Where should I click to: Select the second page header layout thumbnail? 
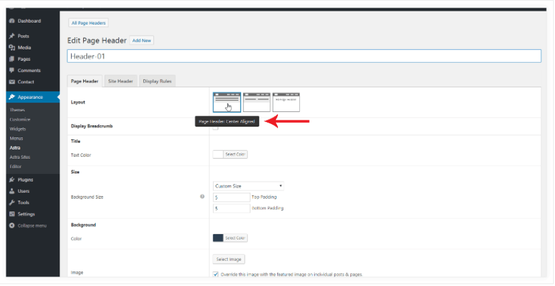[257, 103]
